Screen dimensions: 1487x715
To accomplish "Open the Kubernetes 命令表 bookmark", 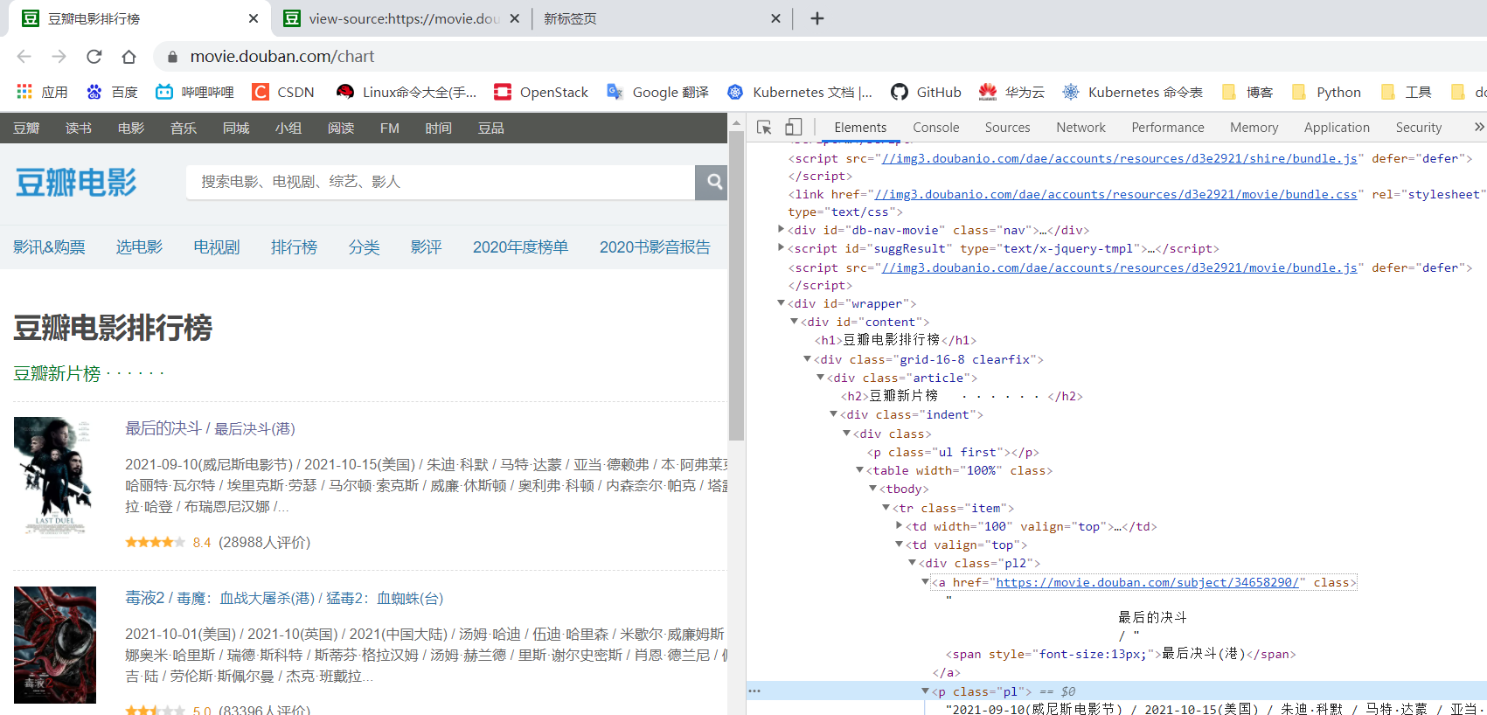I will [1132, 92].
